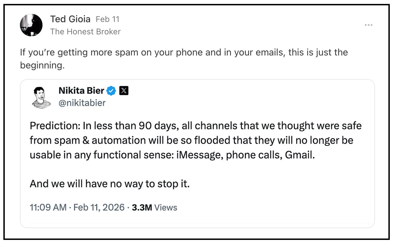This screenshot has height=243, width=394.
Task: Click the word "beginning." in the note
Action: (42, 65)
